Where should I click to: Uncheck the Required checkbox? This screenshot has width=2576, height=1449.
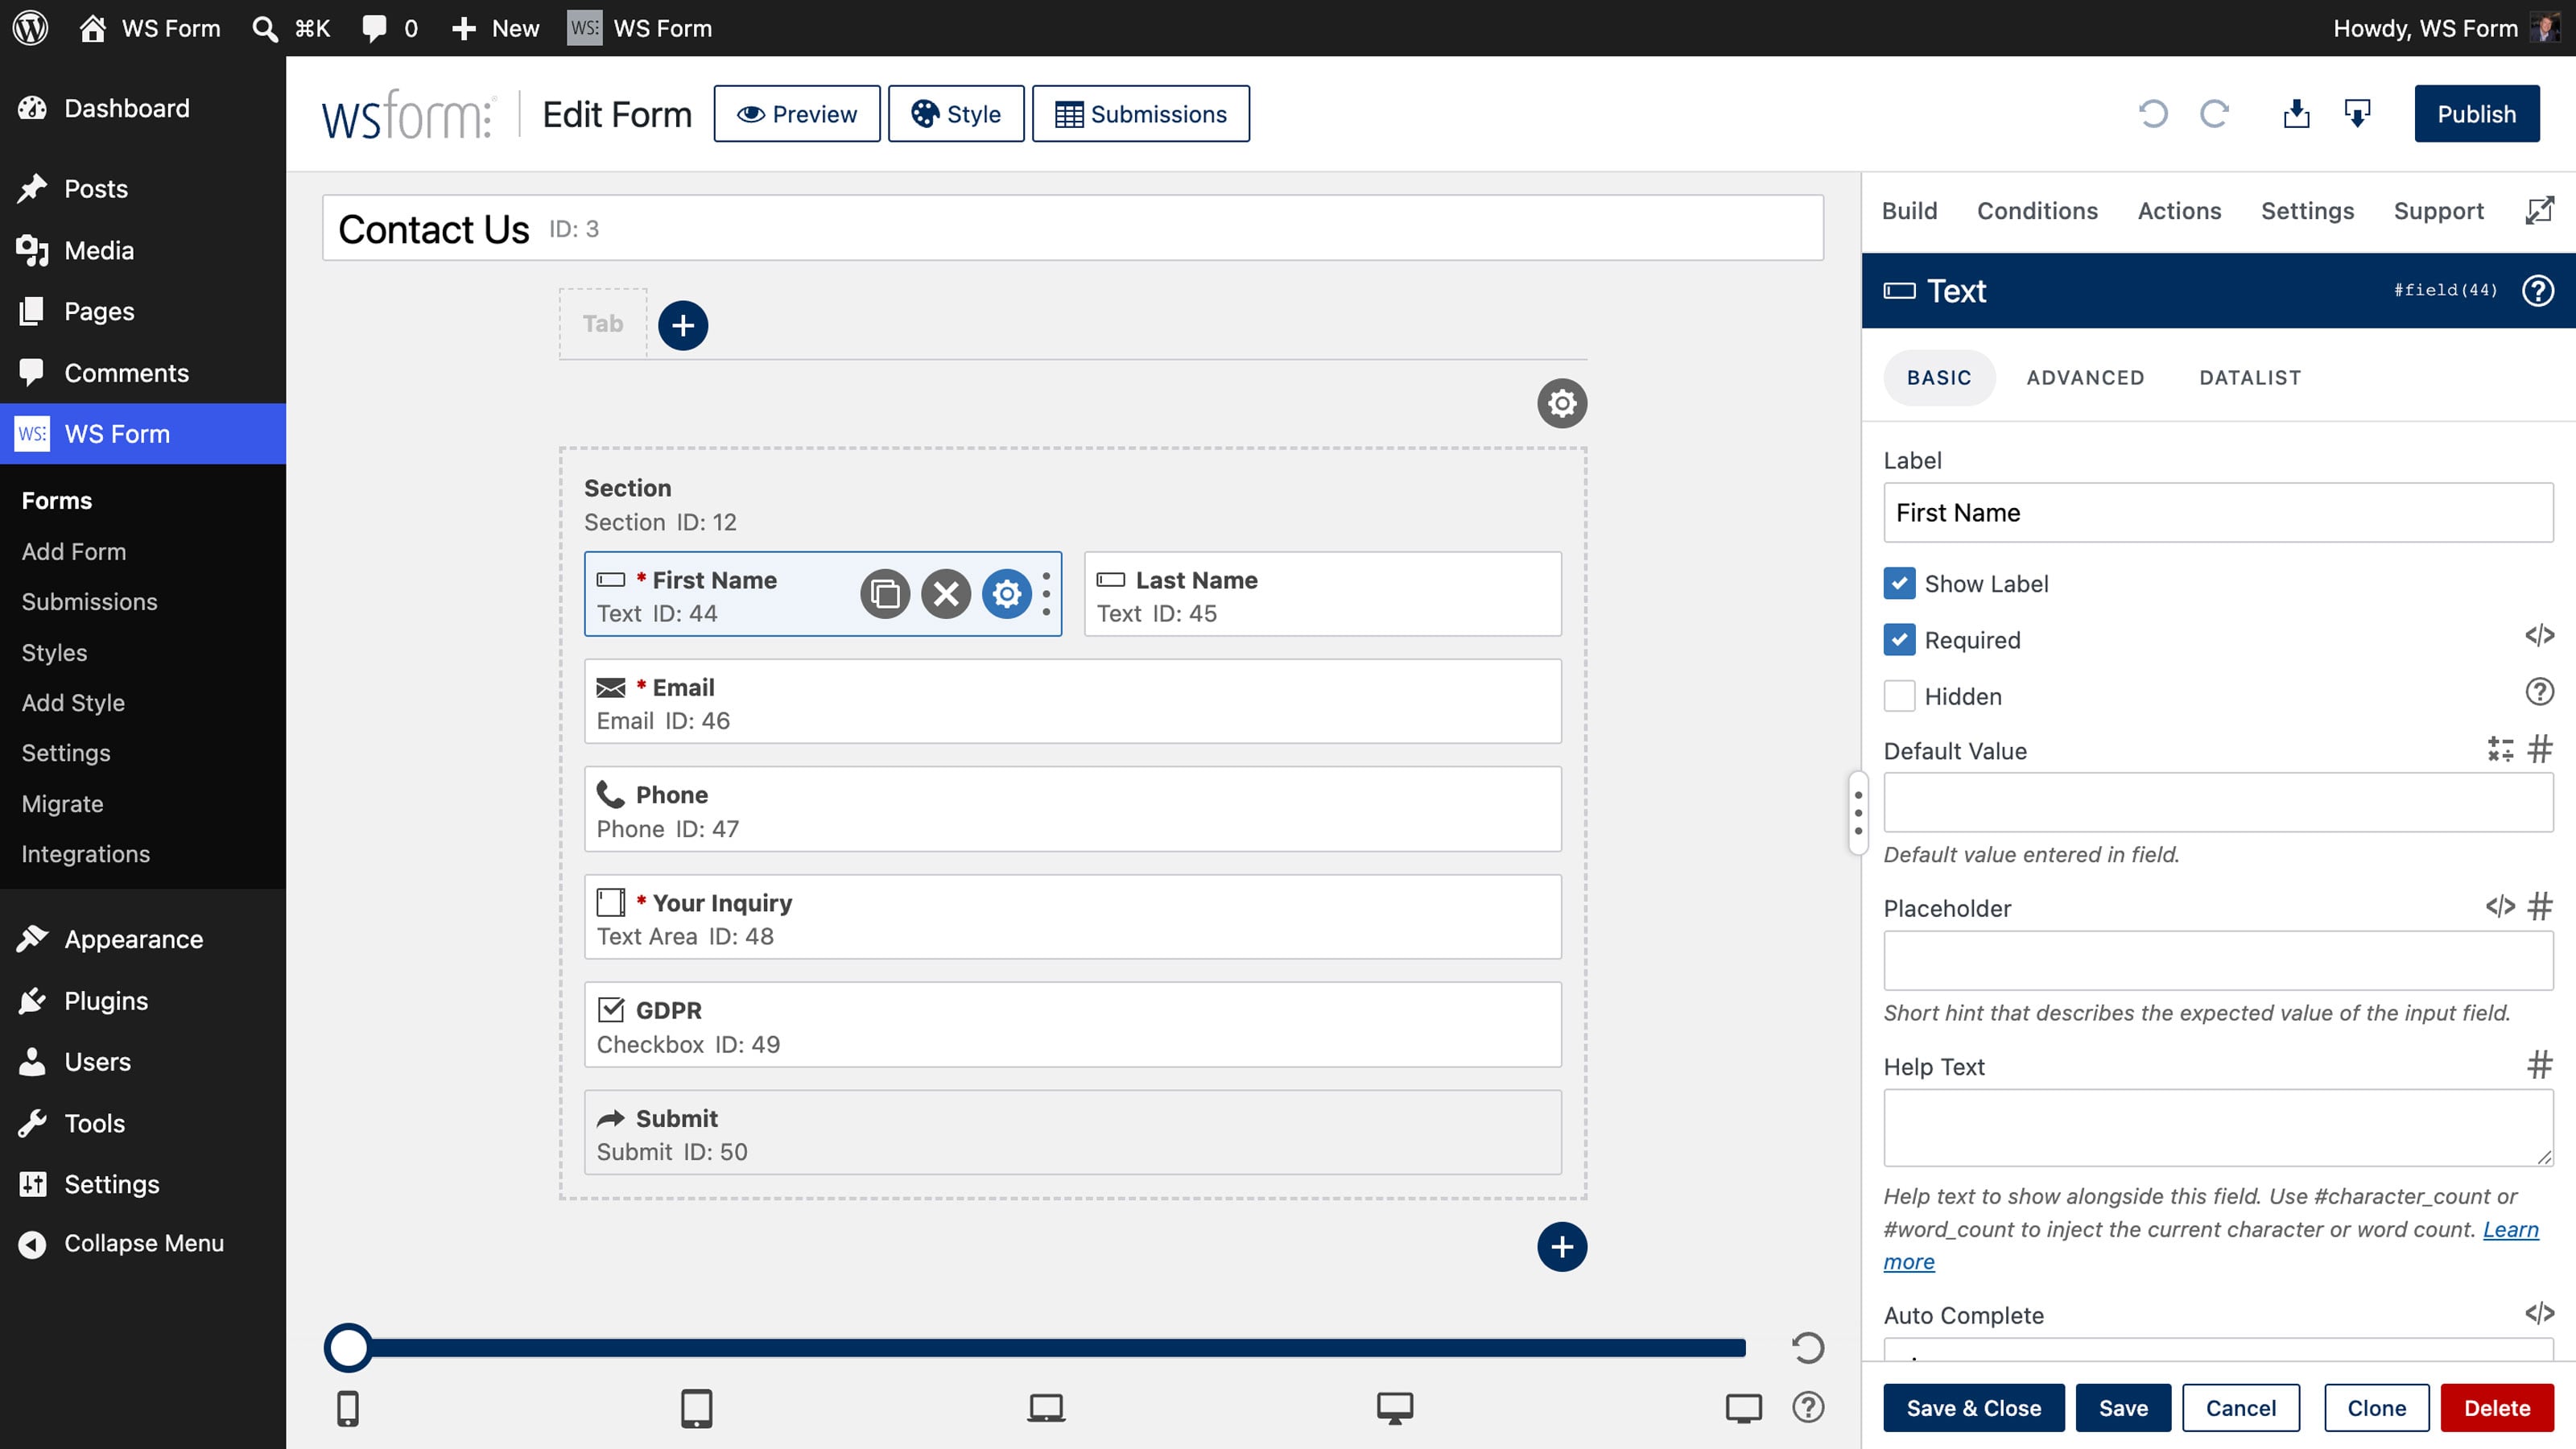(1899, 639)
